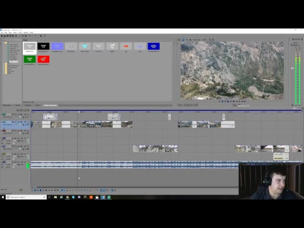Open the preview quality dropdown
Viewport: 304px width, 228px height.
click(197, 40)
